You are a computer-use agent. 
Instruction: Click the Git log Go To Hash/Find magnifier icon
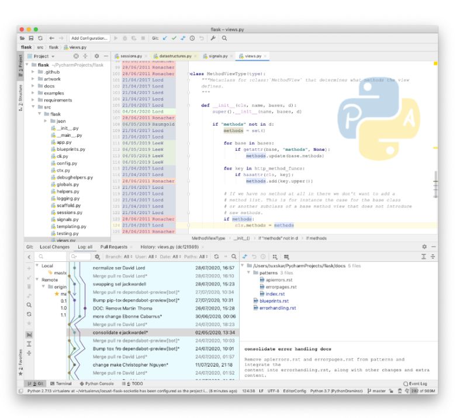(234, 257)
